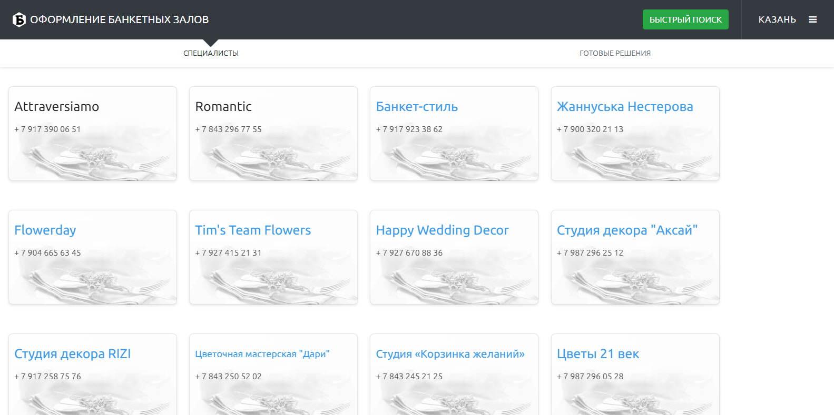This screenshot has height=415, width=834.
Task: Click the Б site logo icon
Action: coord(19,19)
